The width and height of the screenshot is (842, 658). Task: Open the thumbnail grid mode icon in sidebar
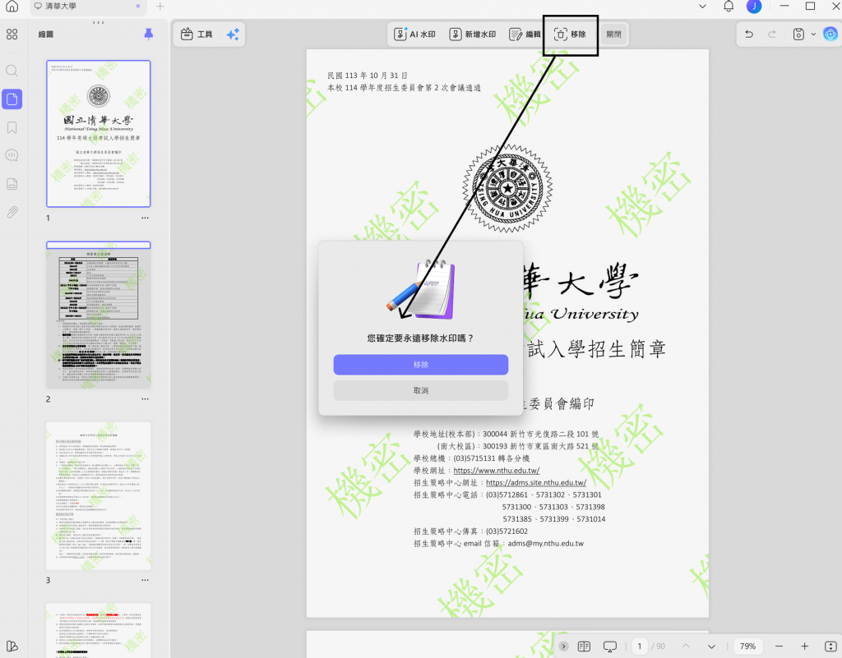click(x=12, y=35)
